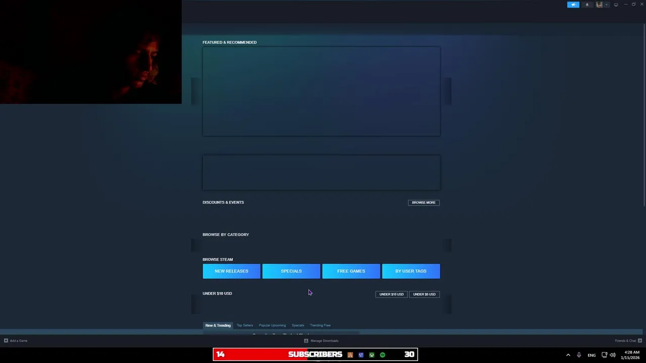Click the Steam announcements megaphone icon

click(x=573, y=5)
